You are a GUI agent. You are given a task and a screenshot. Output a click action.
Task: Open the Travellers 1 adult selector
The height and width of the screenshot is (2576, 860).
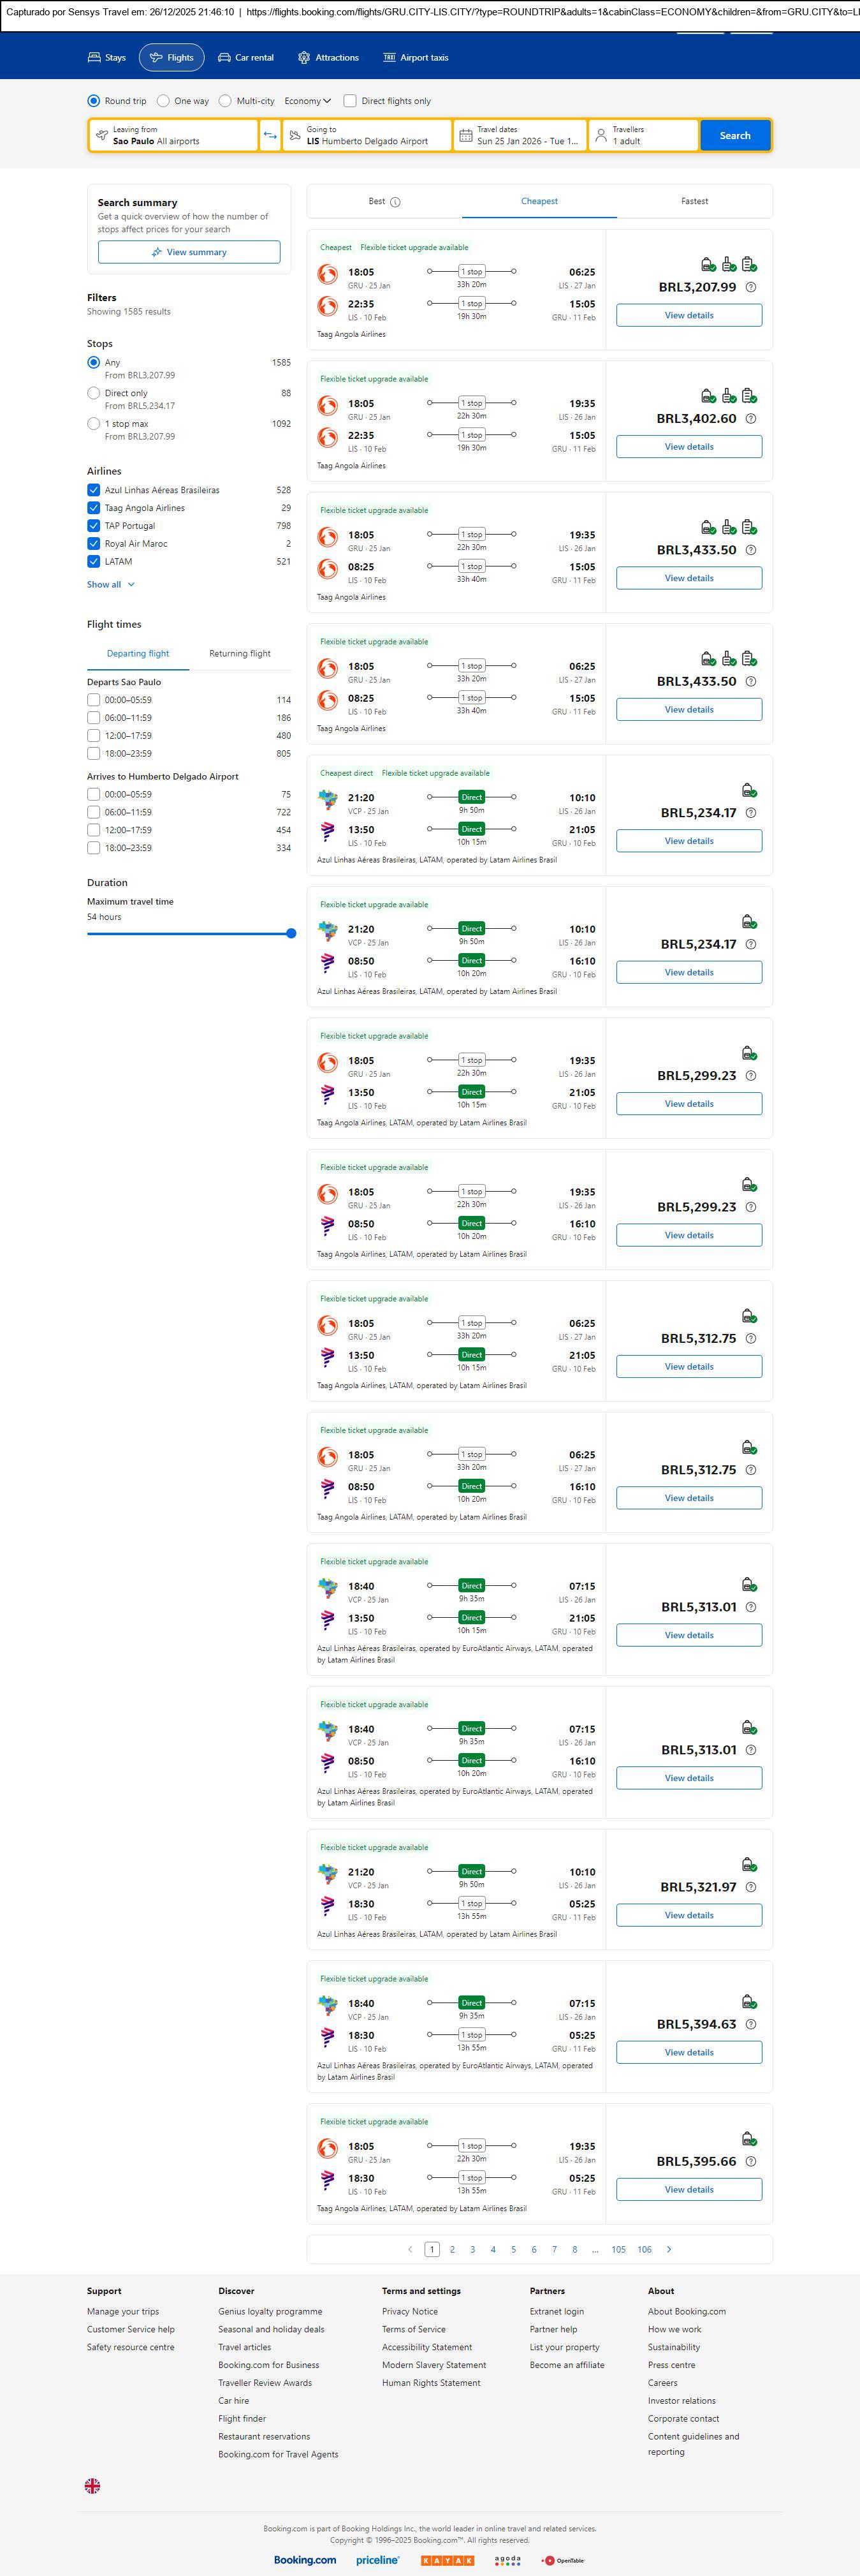click(643, 136)
